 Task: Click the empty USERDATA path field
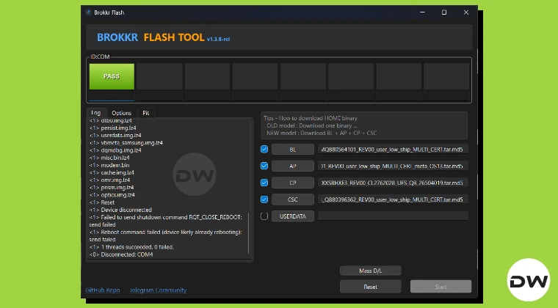[393, 216]
